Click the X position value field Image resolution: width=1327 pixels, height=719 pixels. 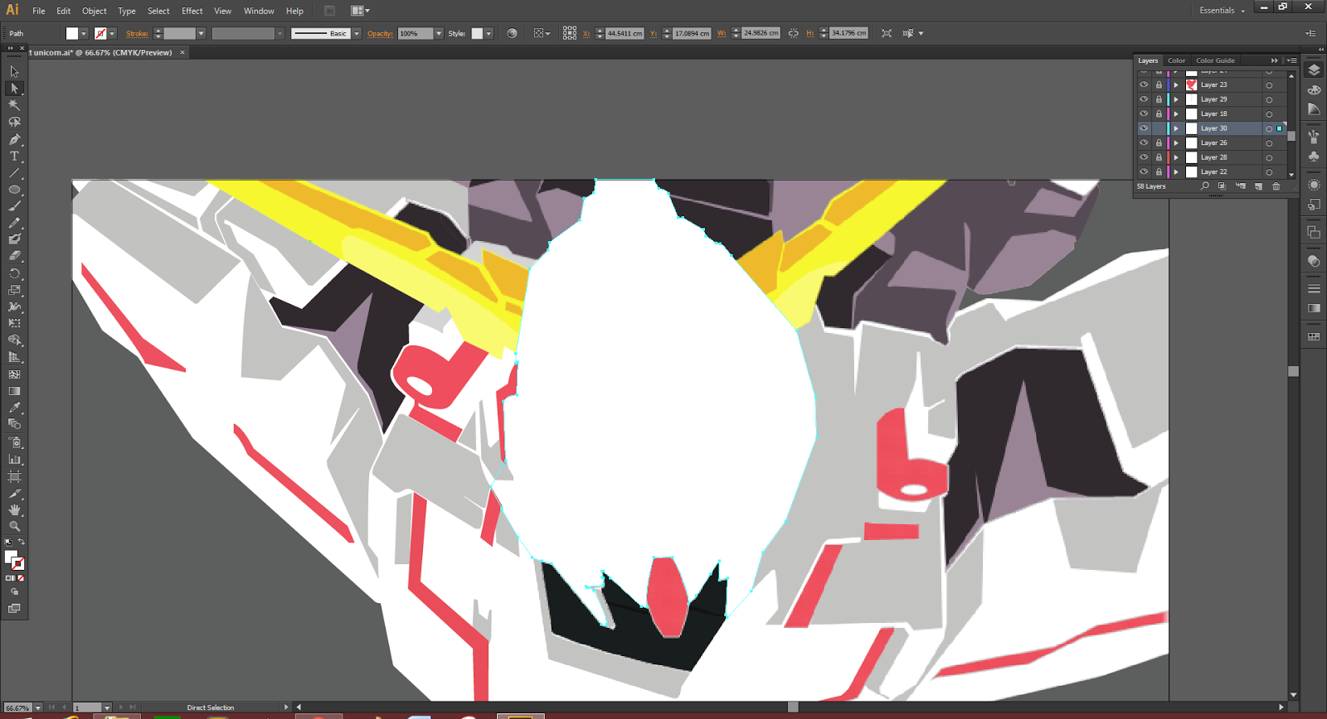[x=625, y=33]
